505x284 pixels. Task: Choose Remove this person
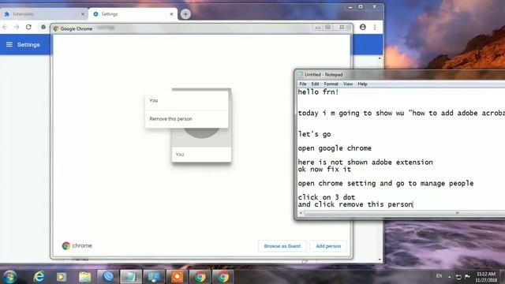(186, 119)
